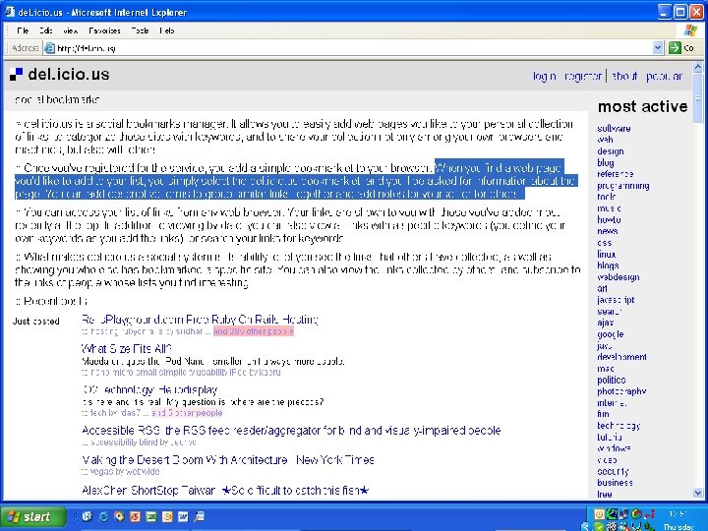Click the 'and 285 other people' link
The height and width of the screenshot is (531, 708).
254,331
